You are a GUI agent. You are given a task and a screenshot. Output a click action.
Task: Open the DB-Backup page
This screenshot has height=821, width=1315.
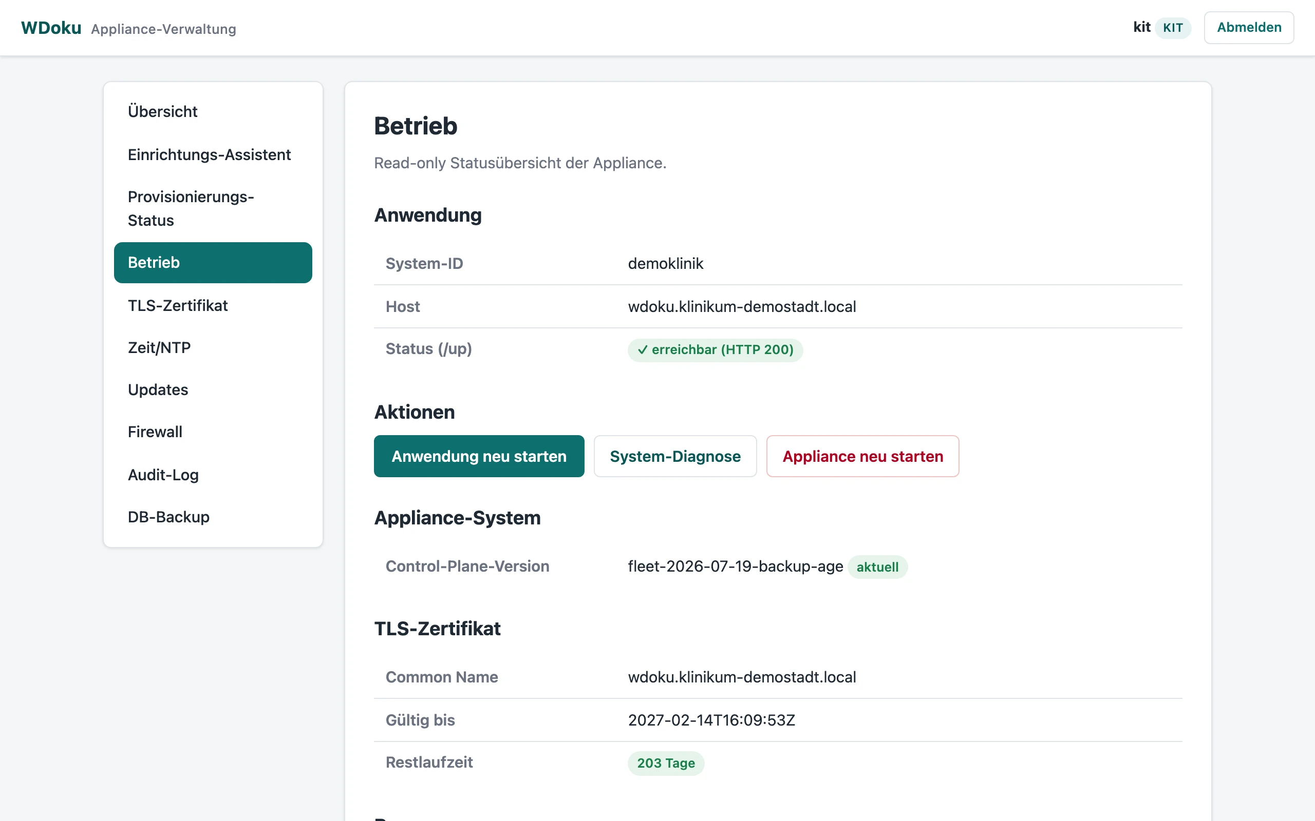[x=213, y=517]
